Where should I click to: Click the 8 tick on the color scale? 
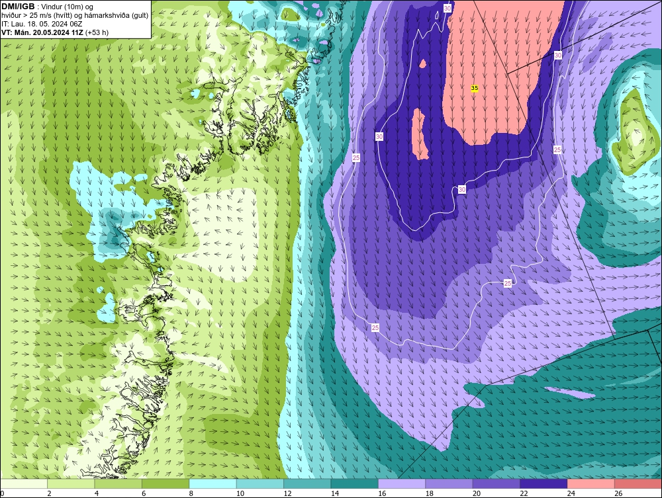coord(191,493)
